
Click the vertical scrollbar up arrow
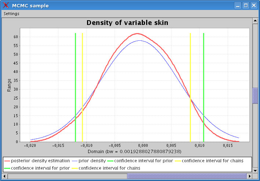pyautogui.click(x=255, y=21)
